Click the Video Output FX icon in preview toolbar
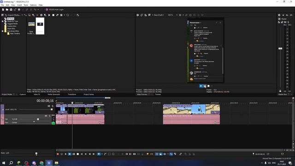 pyautogui.click(x=146, y=15)
